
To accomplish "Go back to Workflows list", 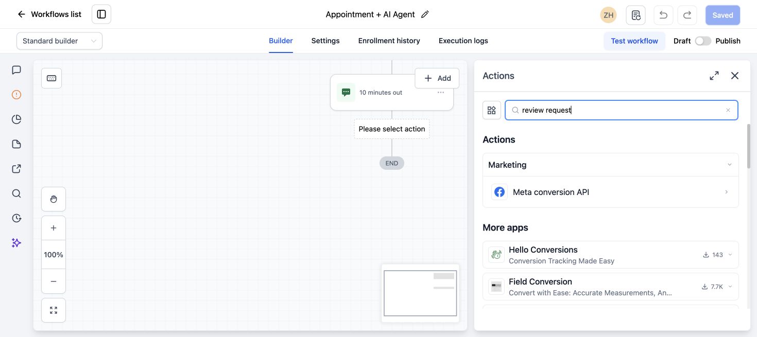I will 49,14.
